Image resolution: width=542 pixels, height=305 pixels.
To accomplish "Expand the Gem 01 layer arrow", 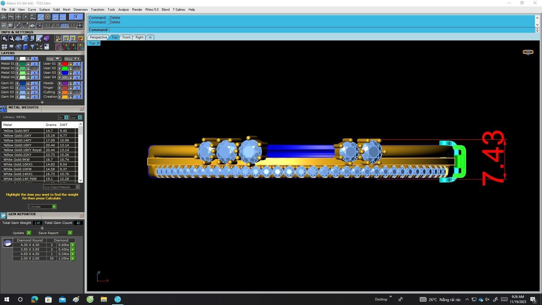I will [17, 83].
